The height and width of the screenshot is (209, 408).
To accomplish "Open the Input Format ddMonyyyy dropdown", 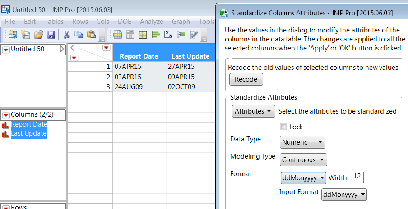I will 344,195.
